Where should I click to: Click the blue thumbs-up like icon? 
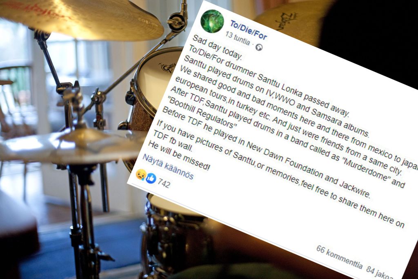click(x=151, y=178)
